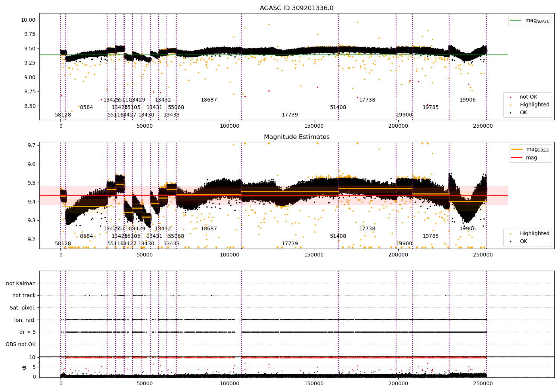The image size is (560, 392).
Task: Click the "OBS not OK" row label
Action: coord(21,344)
